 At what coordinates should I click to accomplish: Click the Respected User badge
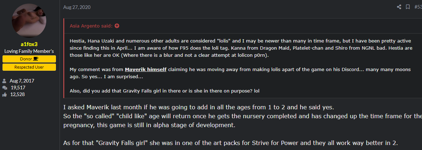pyautogui.click(x=29, y=67)
